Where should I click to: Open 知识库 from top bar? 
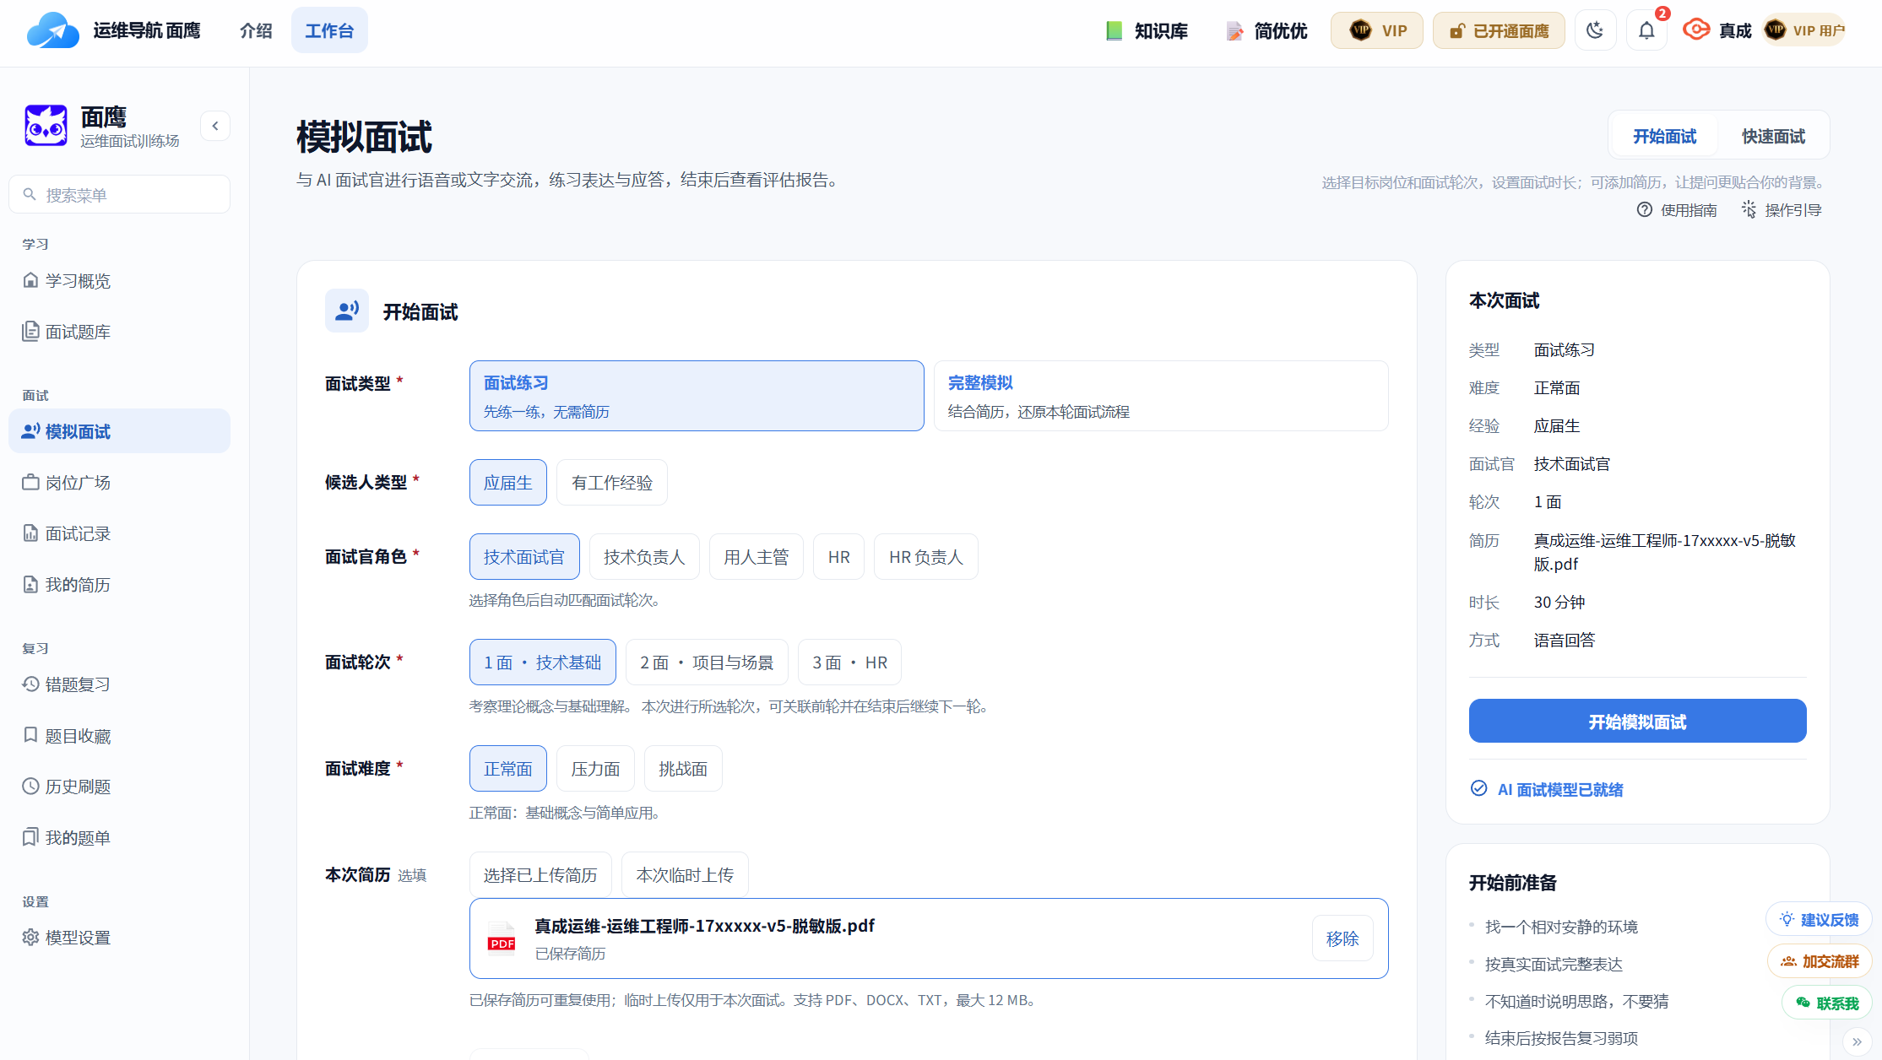1147,31
